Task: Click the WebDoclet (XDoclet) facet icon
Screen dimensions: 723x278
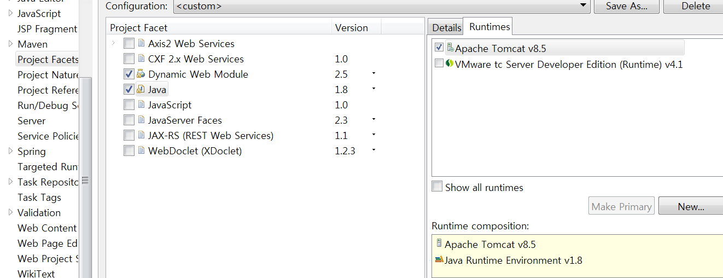Action: [141, 150]
